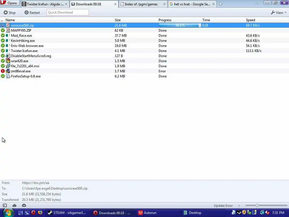
Task: Open the Opera main menu button
Action: (10, 3)
